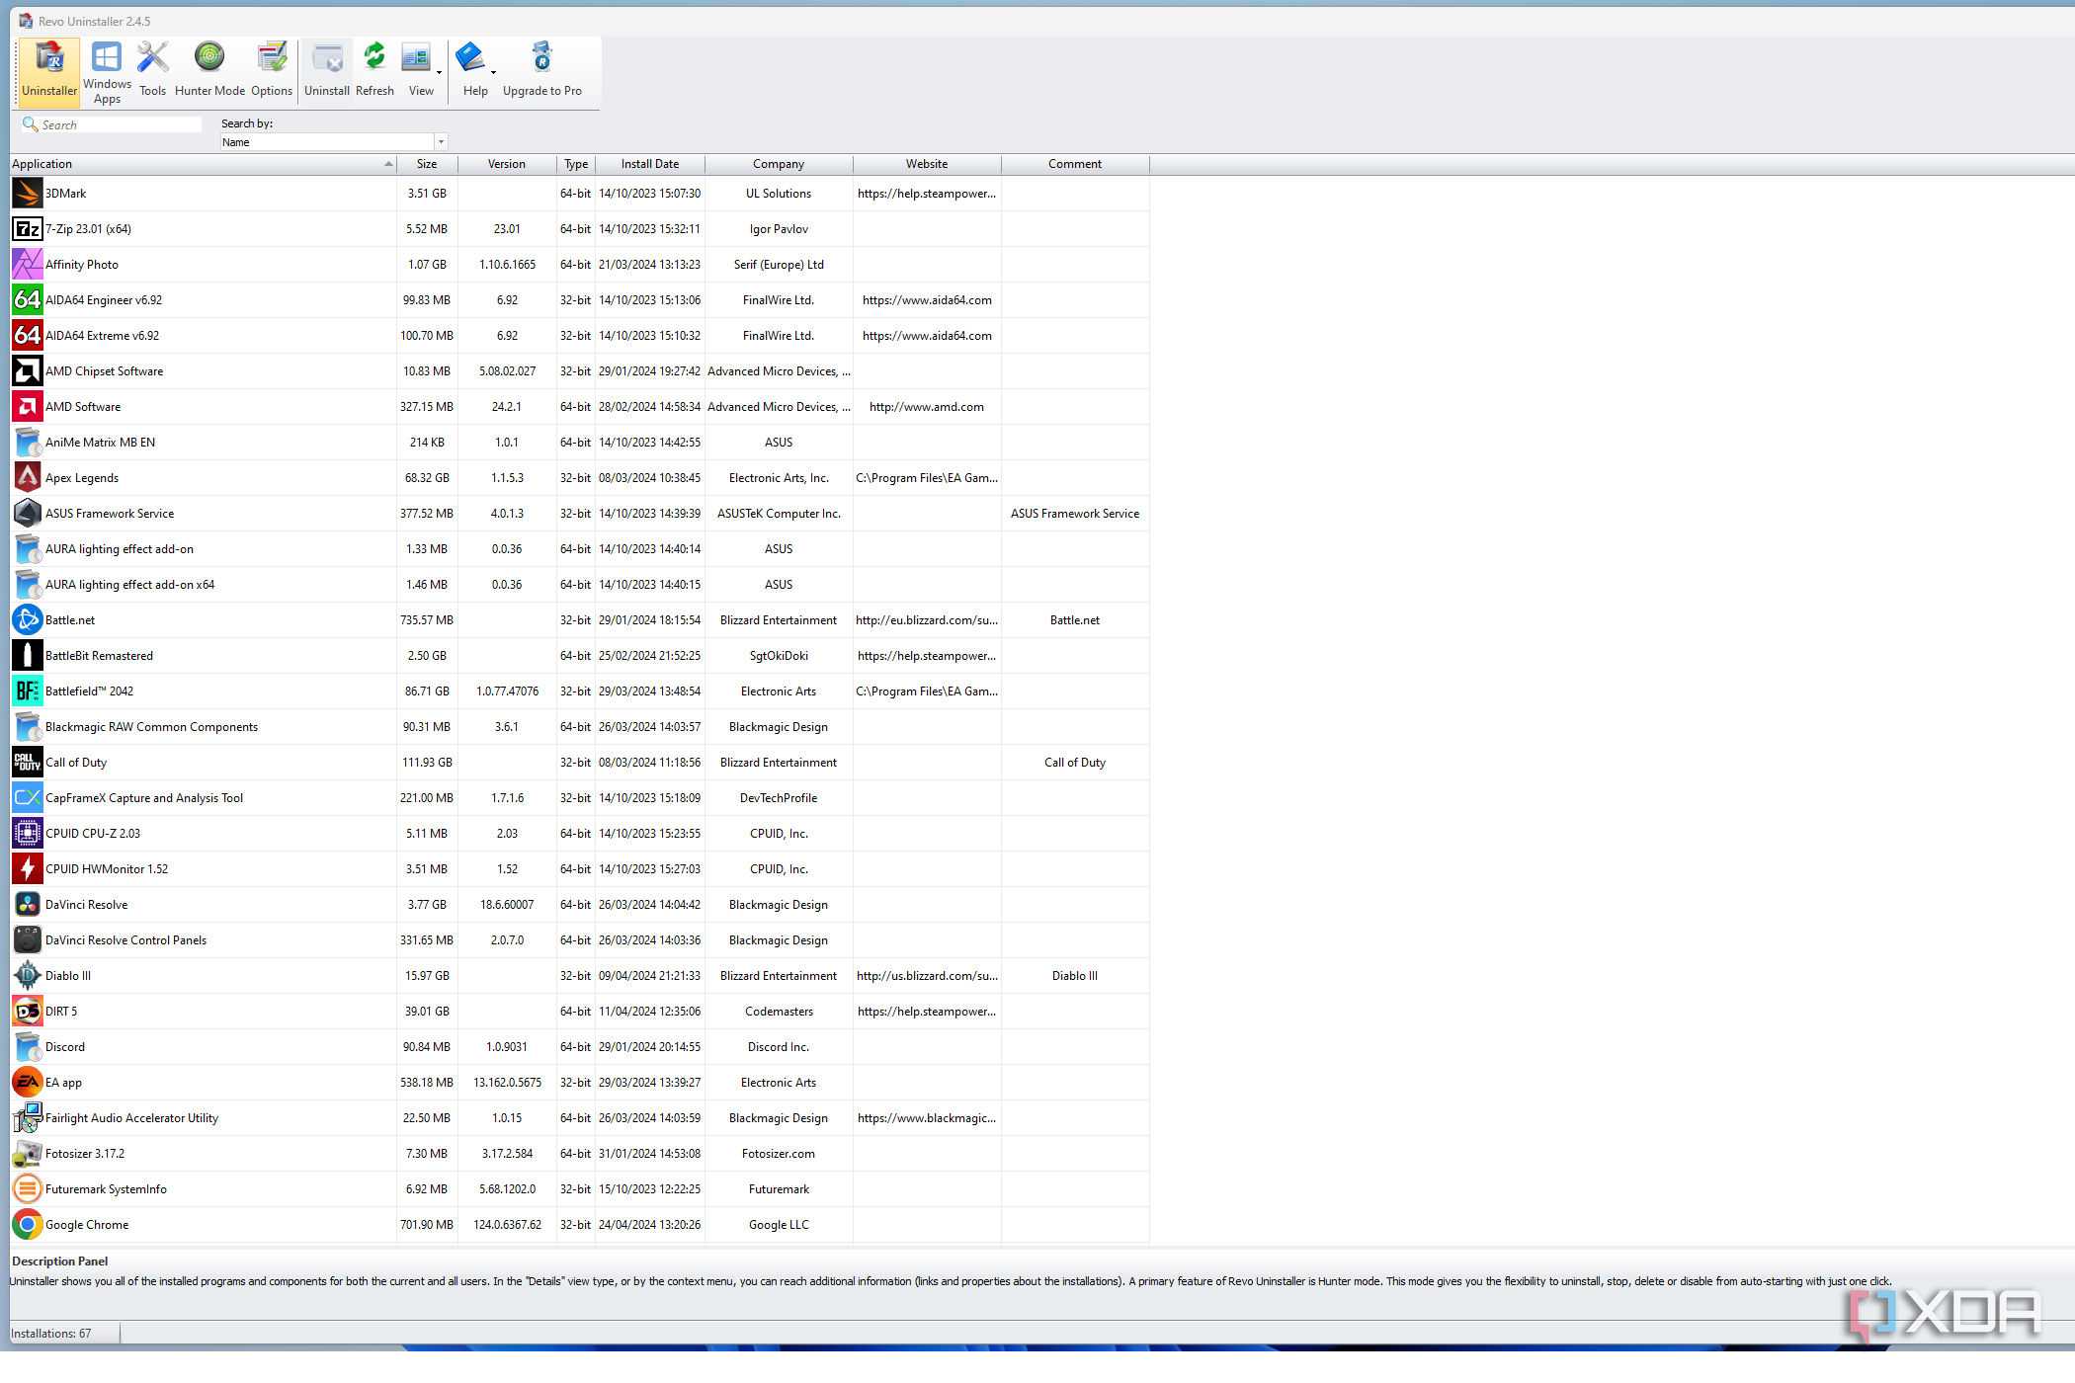The width and height of the screenshot is (2075, 1383).
Task: Sort by the Size column header
Action: click(427, 164)
